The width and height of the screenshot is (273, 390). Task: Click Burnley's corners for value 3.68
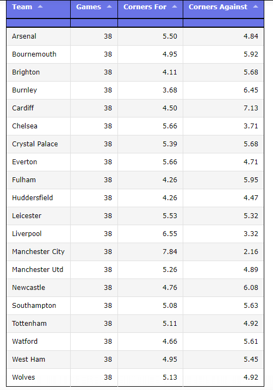click(170, 90)
